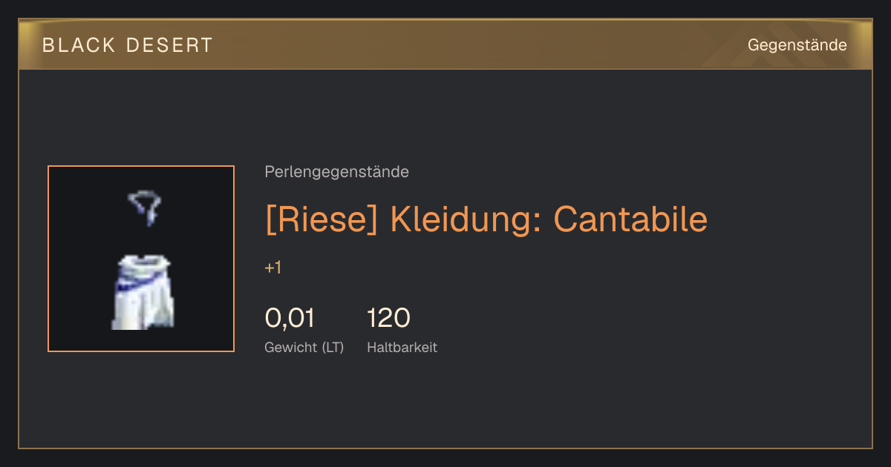Click the Haltbarkeit label
The height and width of the screenshot is (467, 891).
point(402,347)
